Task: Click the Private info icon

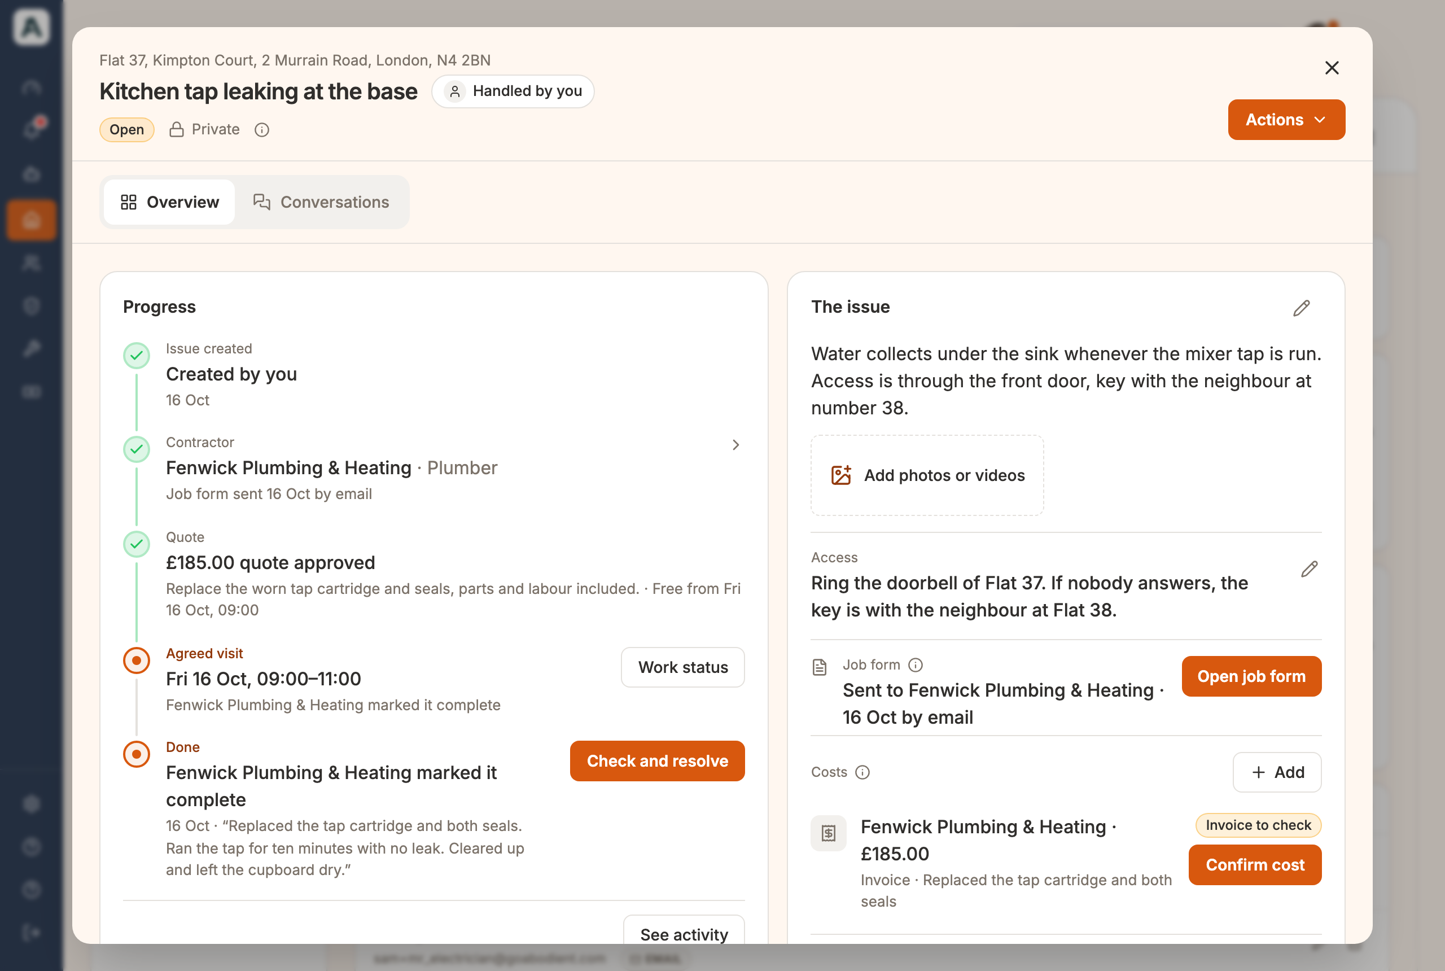Action: pos(262,129)
